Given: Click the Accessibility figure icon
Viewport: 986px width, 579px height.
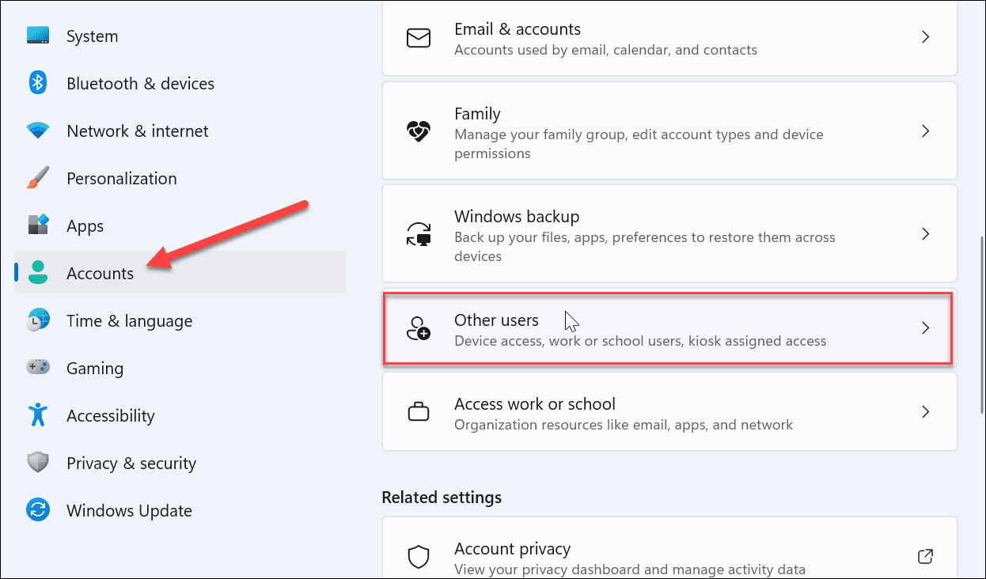Looking at the screenshot, I should 37,415.
